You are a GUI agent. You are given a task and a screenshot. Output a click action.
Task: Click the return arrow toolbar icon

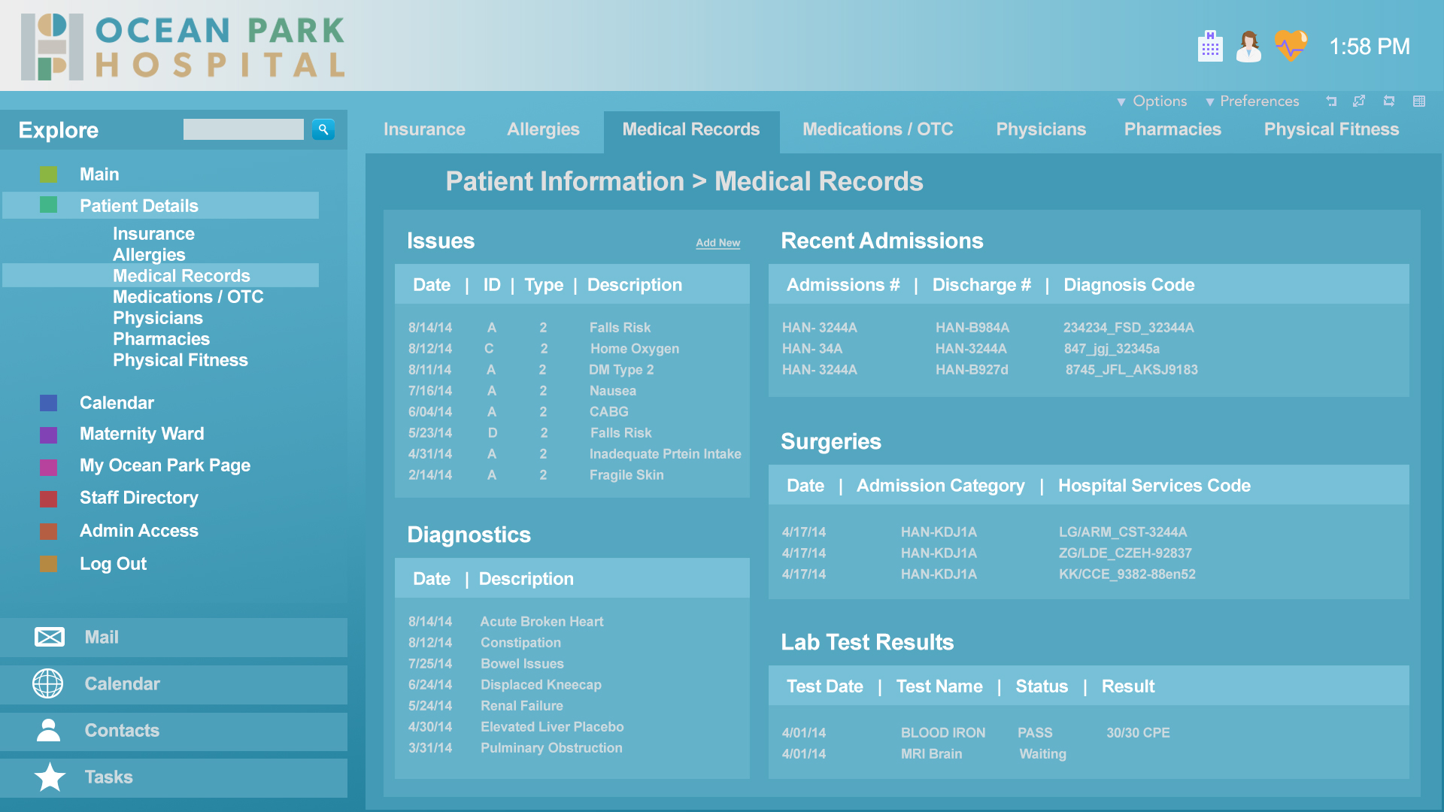click(x=1331, y=101)
